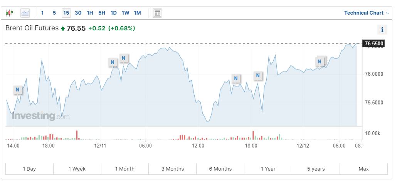The image size is (397, 189).
Task: Select the area chart type icon
Action: click(25, 13)
